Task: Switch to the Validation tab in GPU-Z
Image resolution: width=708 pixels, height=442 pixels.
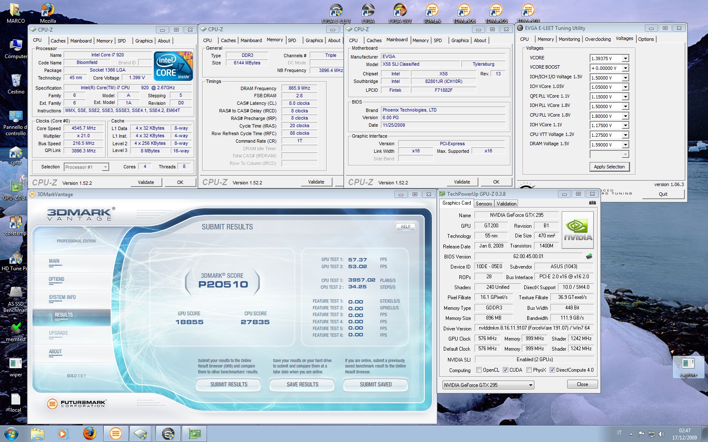Action: [507, 204]
